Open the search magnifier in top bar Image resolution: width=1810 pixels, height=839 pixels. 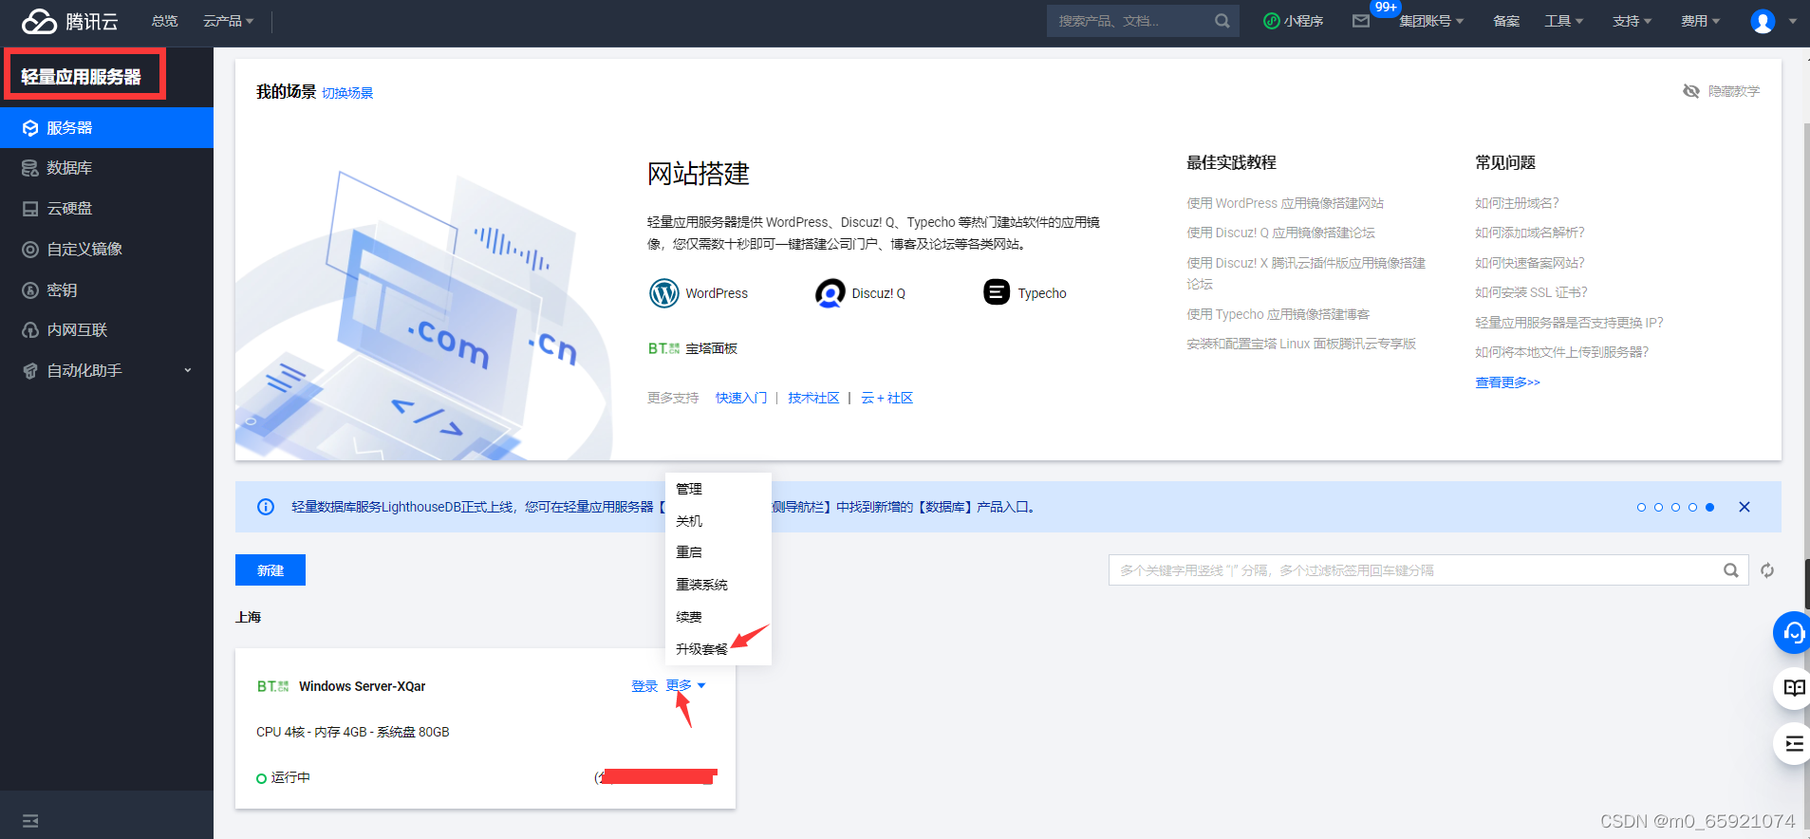(1222, 21)
